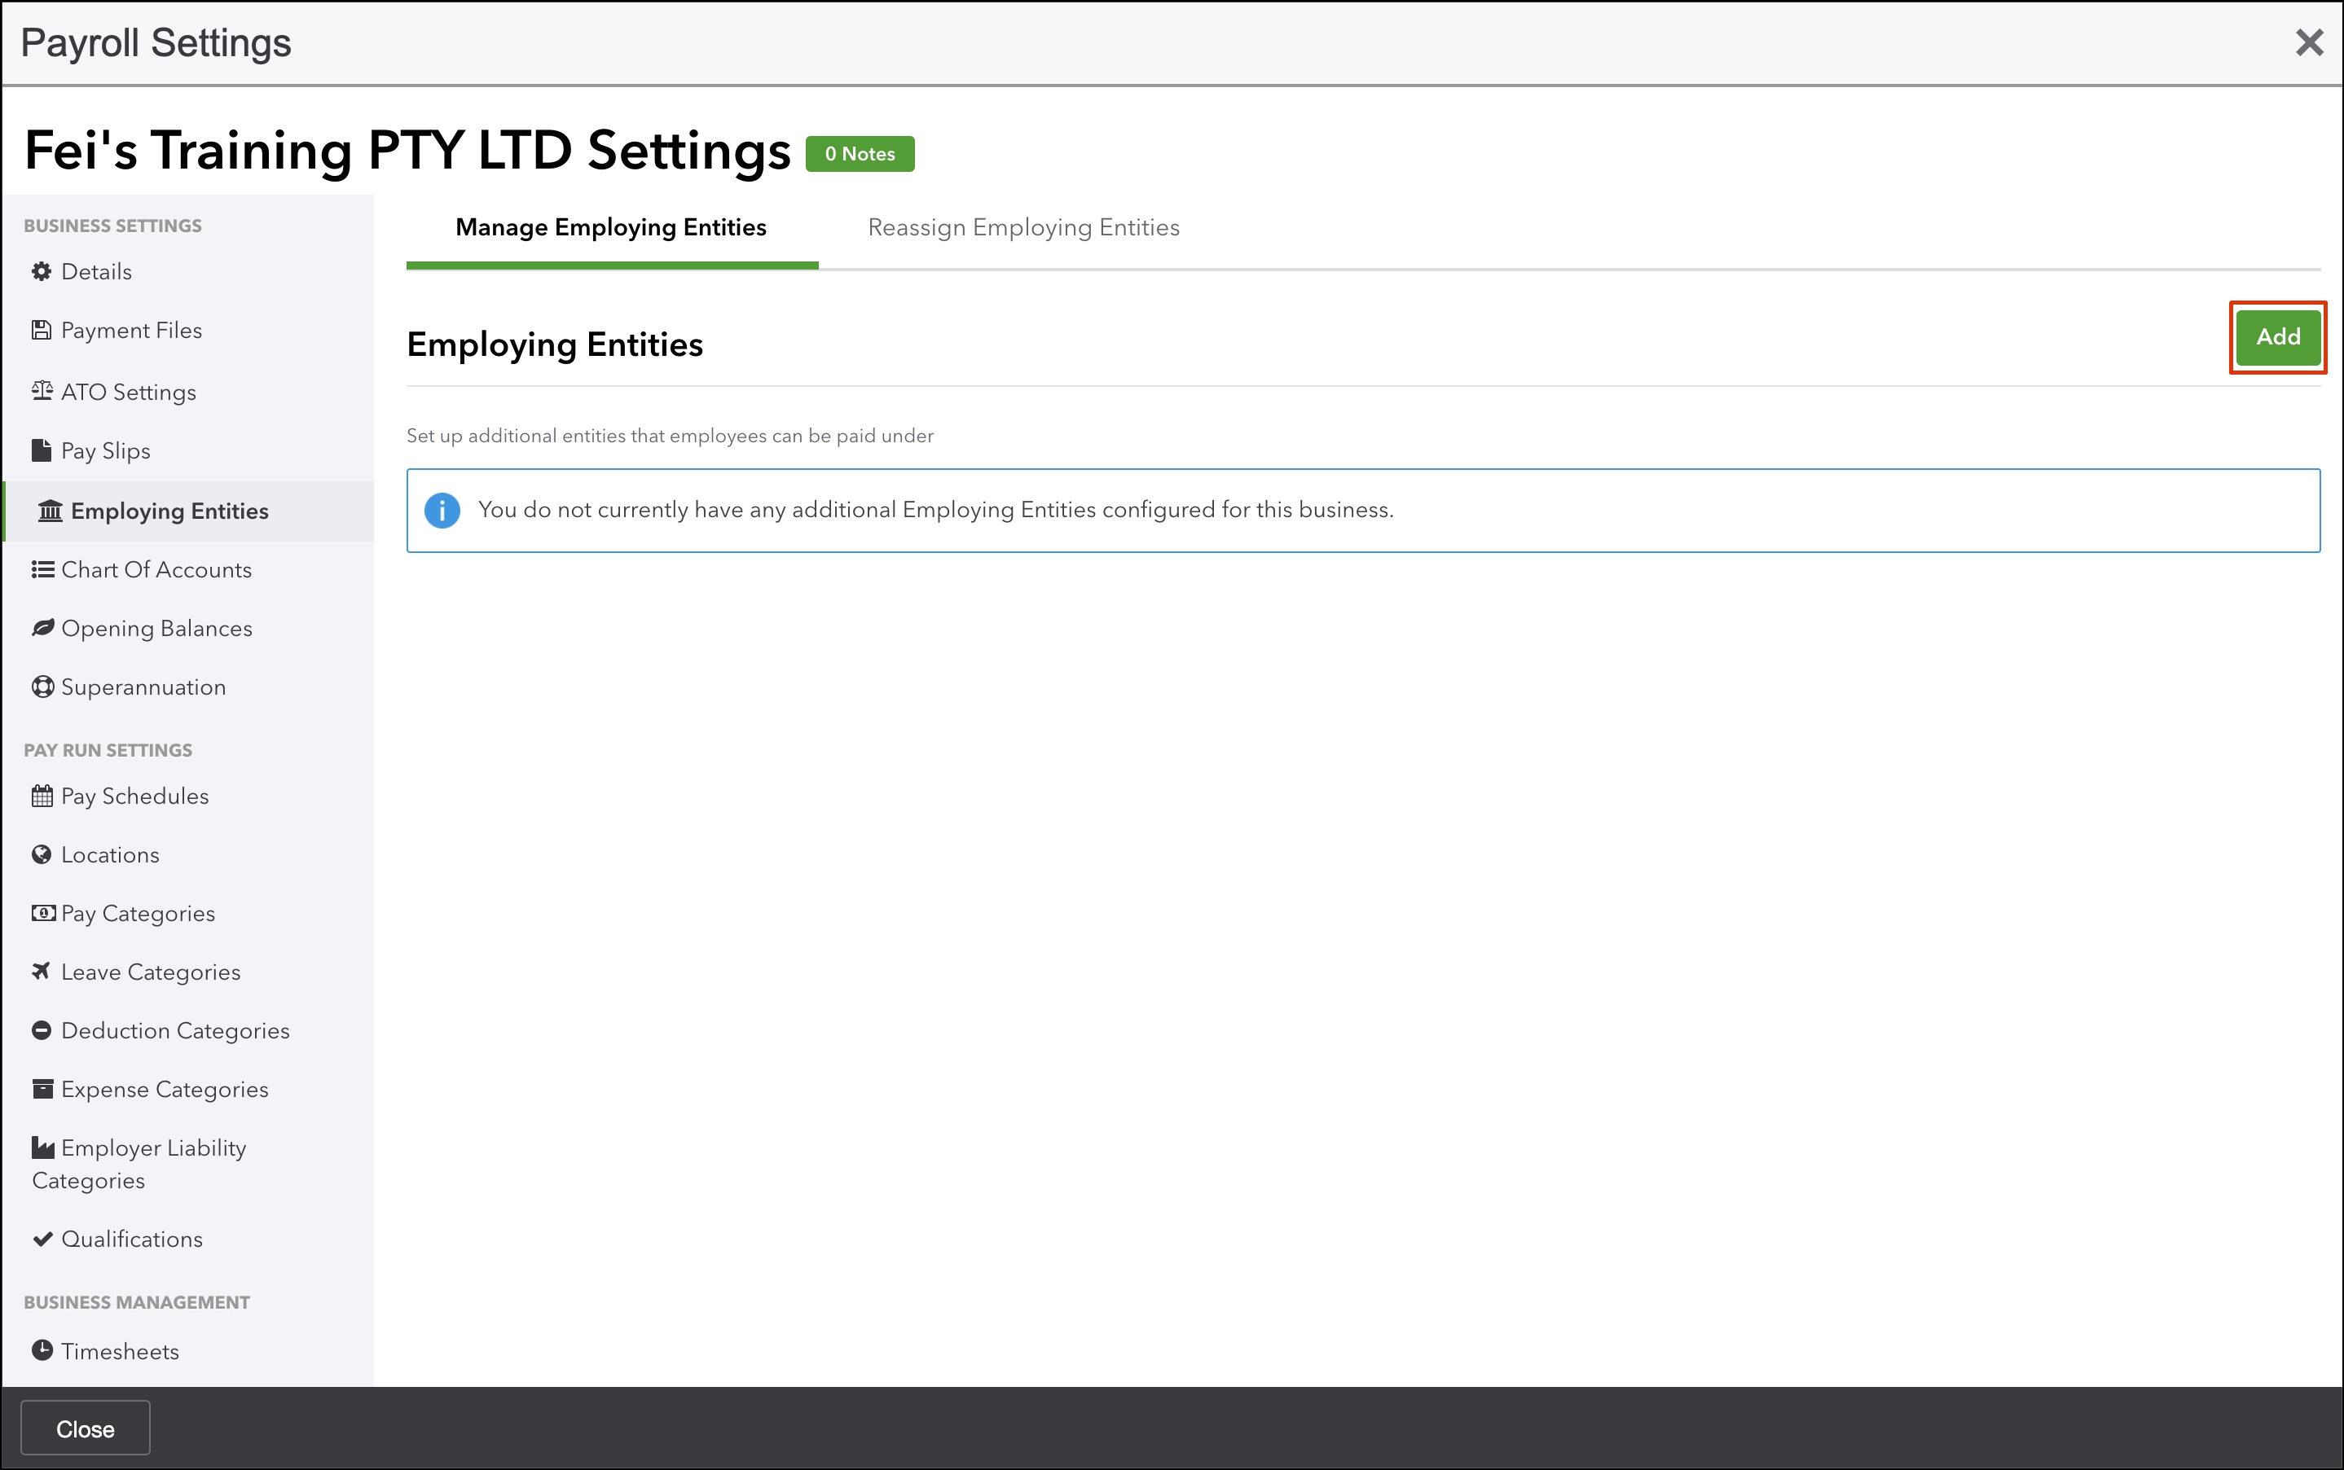Screen dimensions: 2344x1470
Task: Open the 0 Notes badge
Action: click(x=860, y=154)
